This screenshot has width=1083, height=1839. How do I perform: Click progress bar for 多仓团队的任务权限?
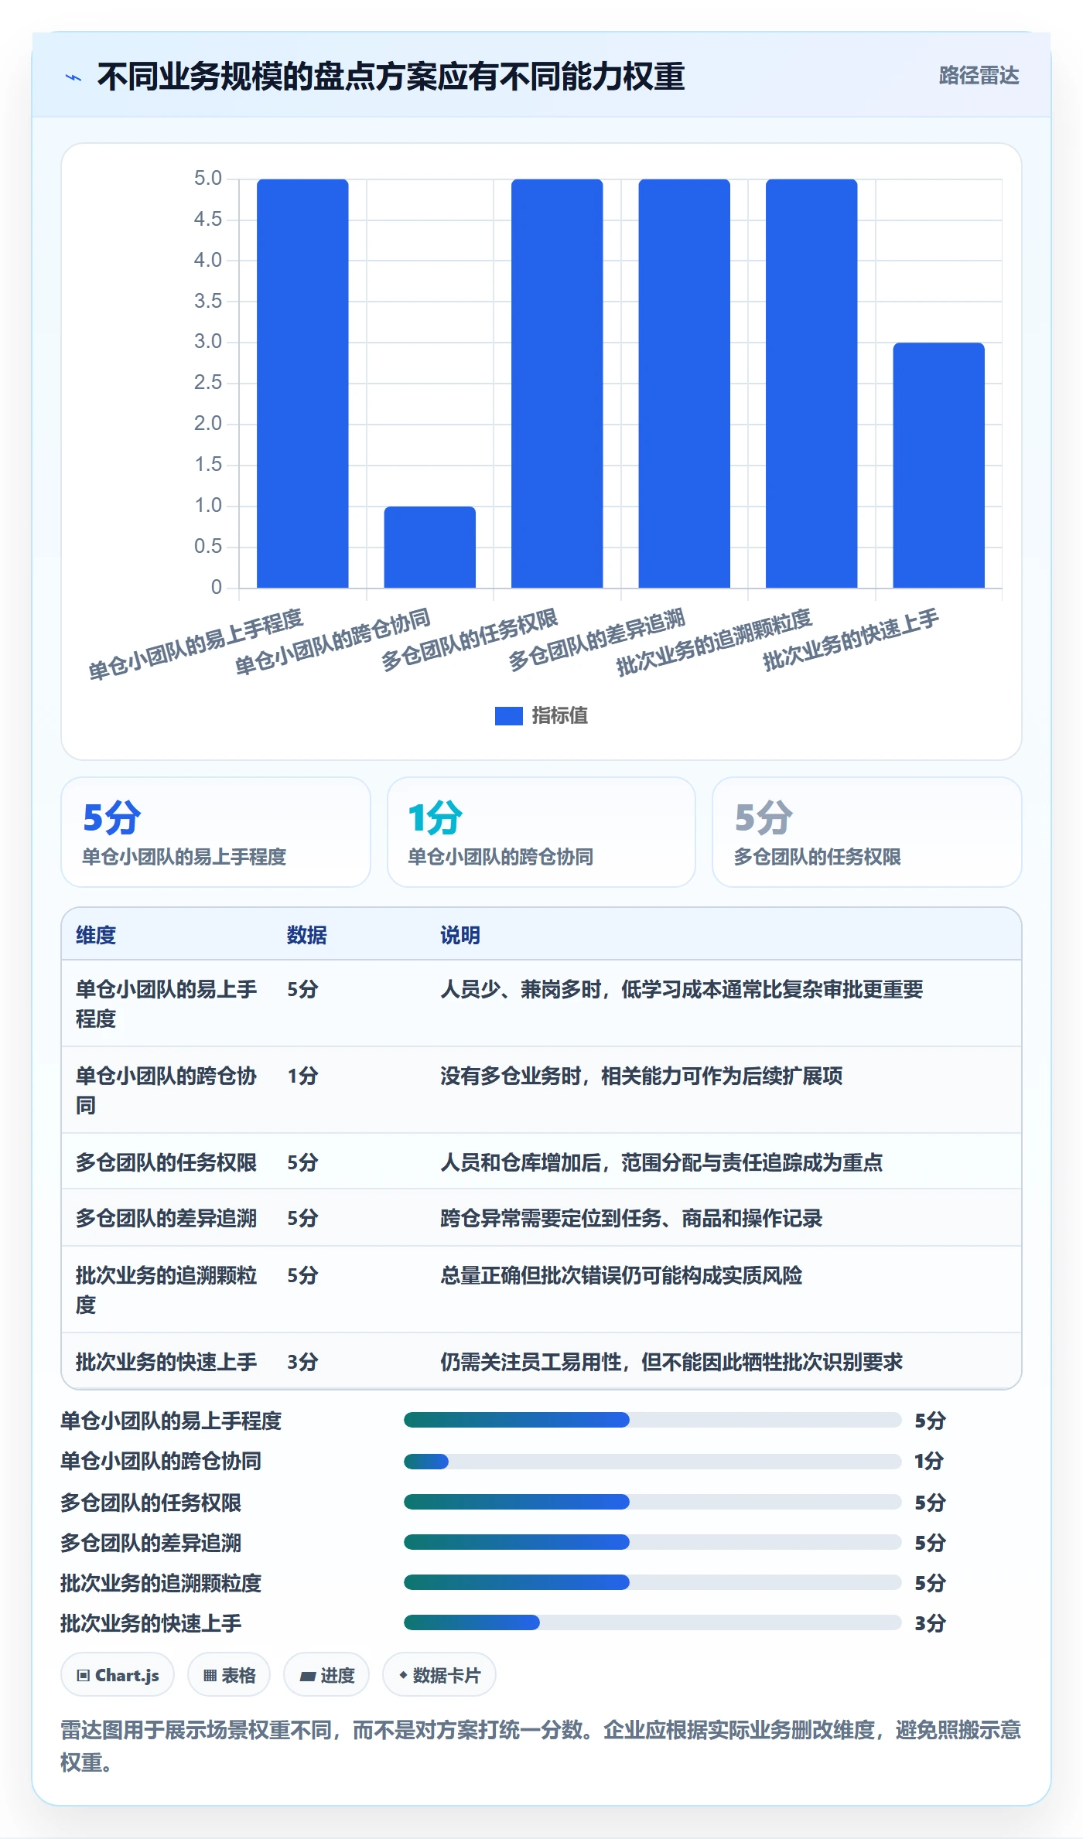tap(652, 1502)
